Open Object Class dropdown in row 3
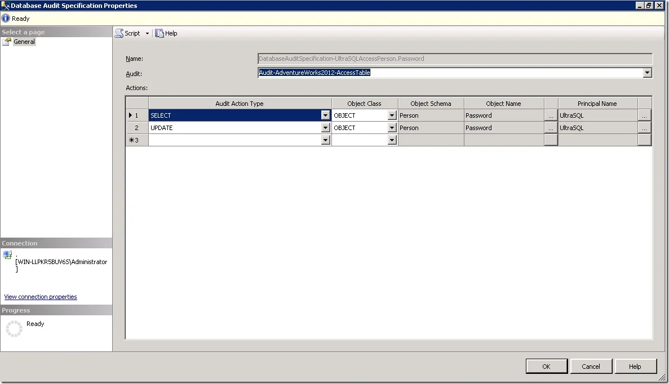 [392, 140]
